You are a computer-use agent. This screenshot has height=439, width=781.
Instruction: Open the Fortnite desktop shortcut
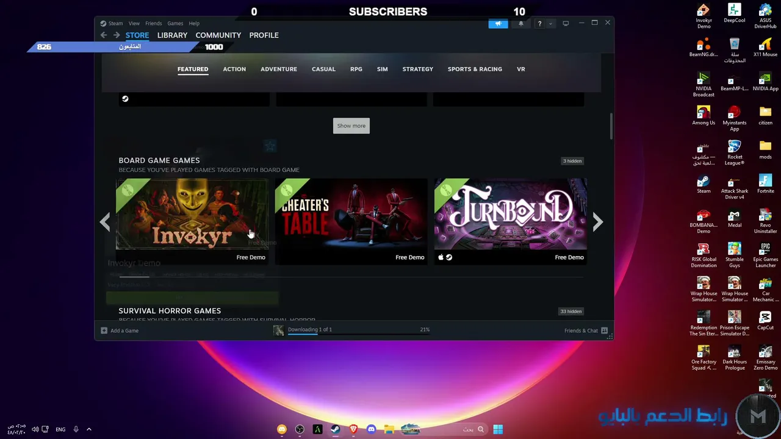point(765,184)
